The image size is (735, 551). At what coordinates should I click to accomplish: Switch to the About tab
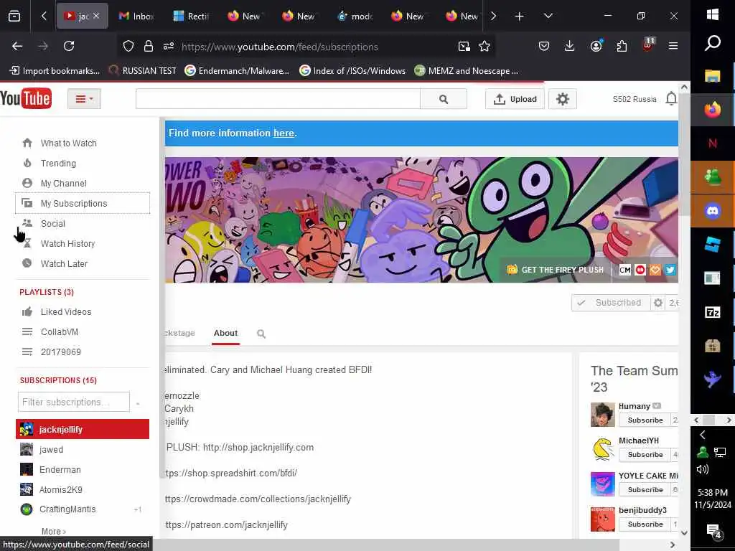point(225,333)
